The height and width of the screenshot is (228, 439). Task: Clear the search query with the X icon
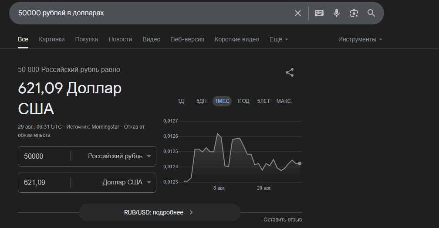click(298, 13)
